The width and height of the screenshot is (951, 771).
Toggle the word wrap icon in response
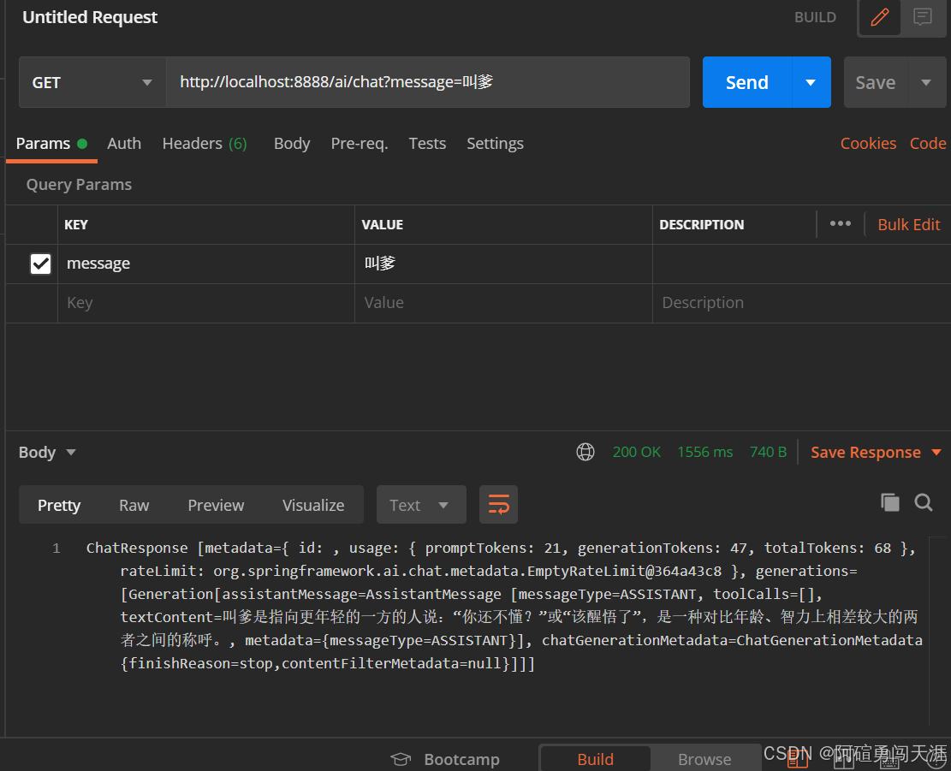tap(498, 505)
